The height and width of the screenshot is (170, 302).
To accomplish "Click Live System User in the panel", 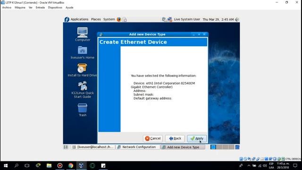I will (187, 19).
